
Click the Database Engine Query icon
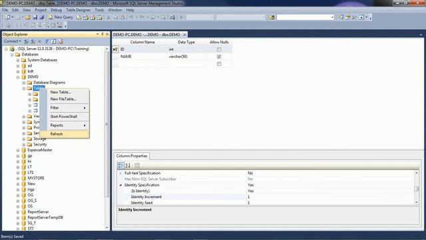click(79, 17)
